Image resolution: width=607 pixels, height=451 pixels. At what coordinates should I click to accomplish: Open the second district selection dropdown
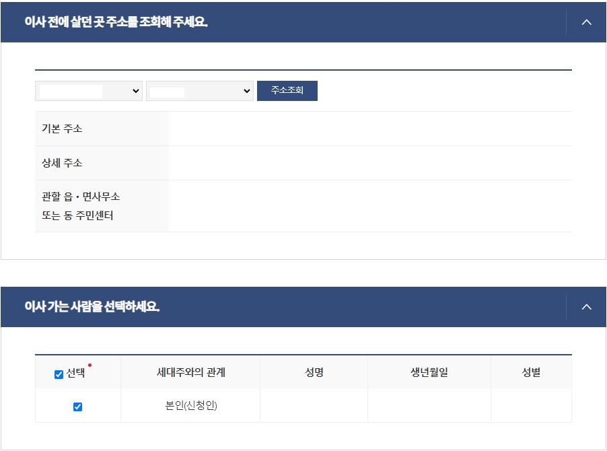pos(199,91)
